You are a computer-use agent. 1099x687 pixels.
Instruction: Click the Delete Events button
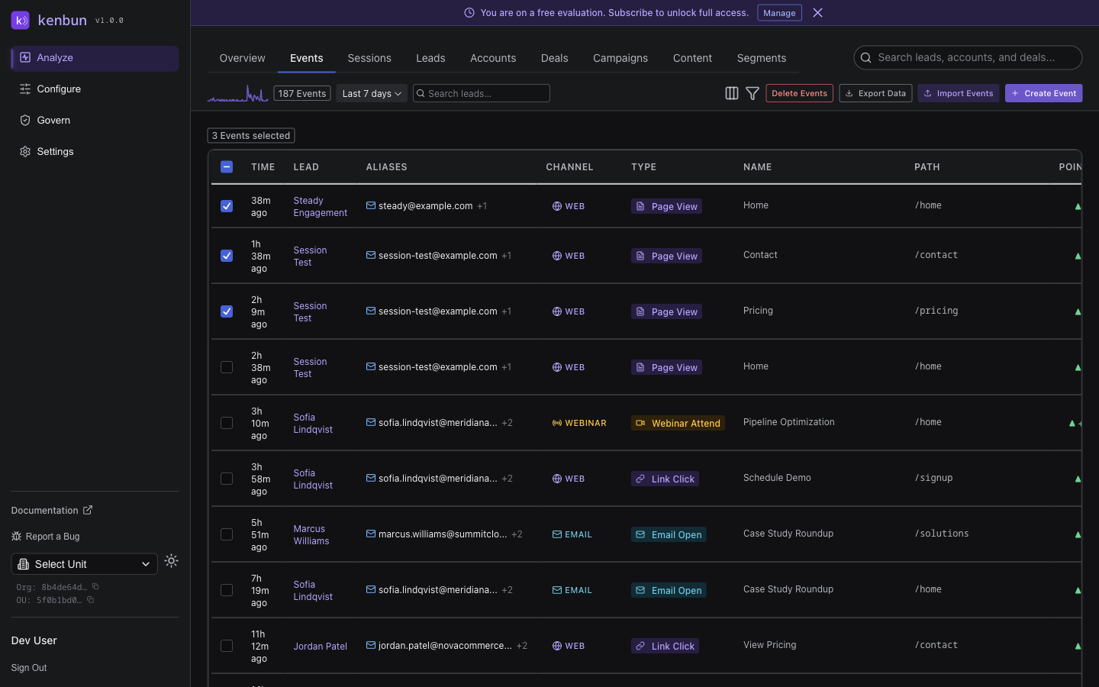(799, 93)
